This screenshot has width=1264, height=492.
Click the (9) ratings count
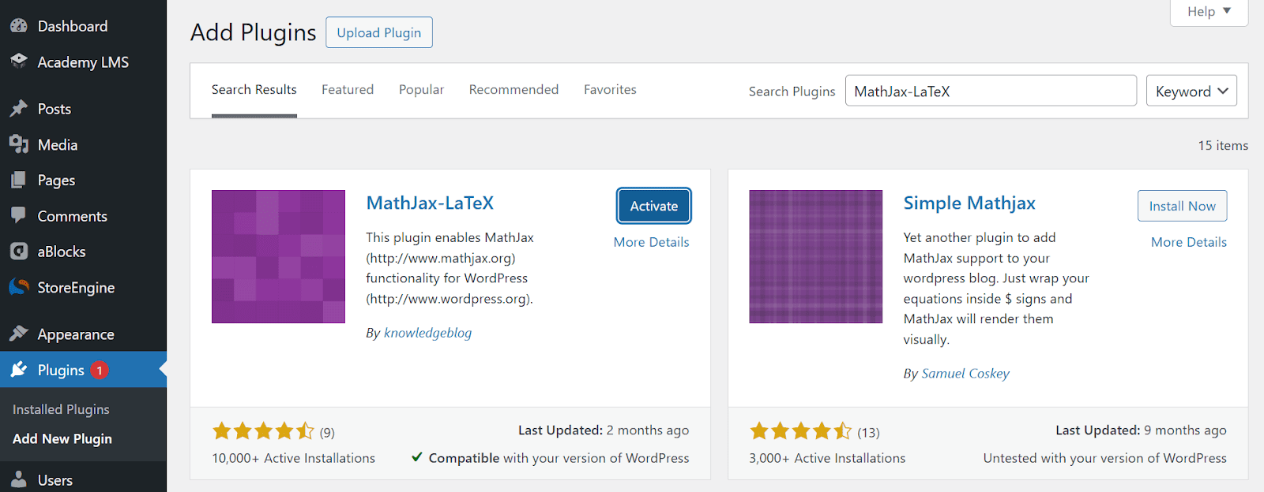point(327,432)
